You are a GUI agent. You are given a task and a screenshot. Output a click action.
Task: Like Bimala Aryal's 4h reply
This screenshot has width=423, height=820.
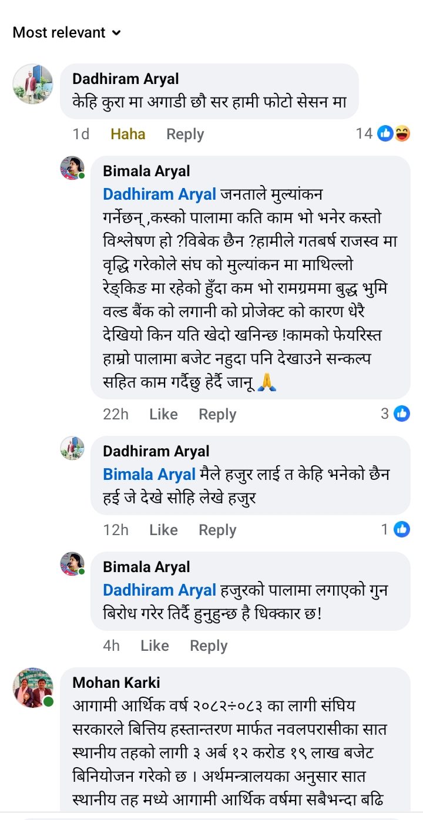(155, 646)
